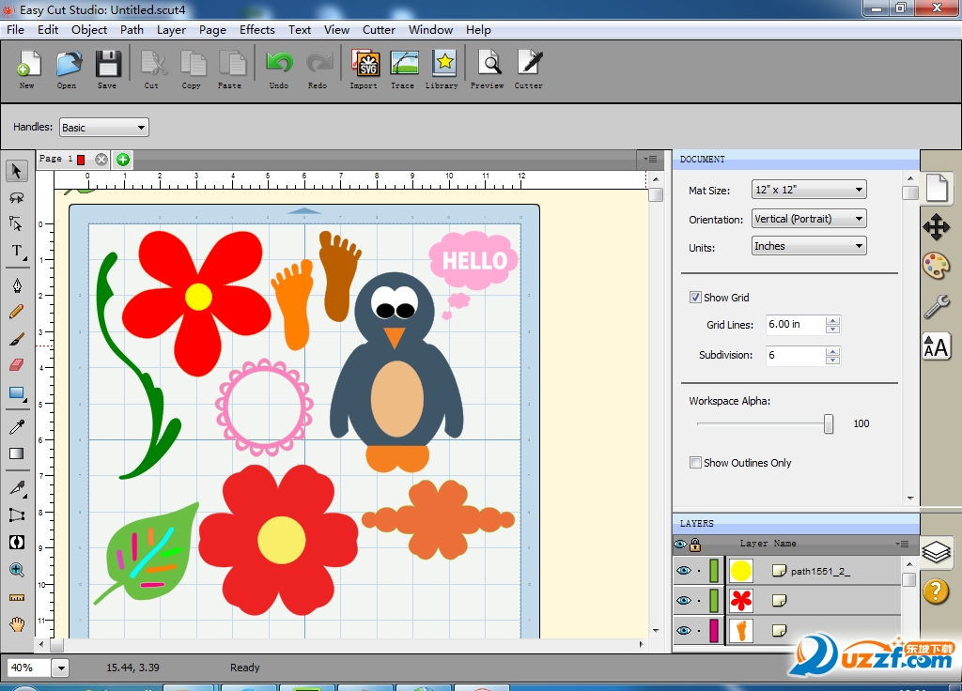Viewport: 962px width, 691px height.
Task: Open the color palette panel
Action: point(937,267)
